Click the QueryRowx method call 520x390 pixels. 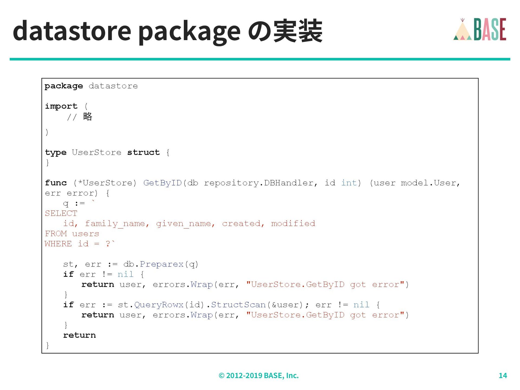(159, 305)
